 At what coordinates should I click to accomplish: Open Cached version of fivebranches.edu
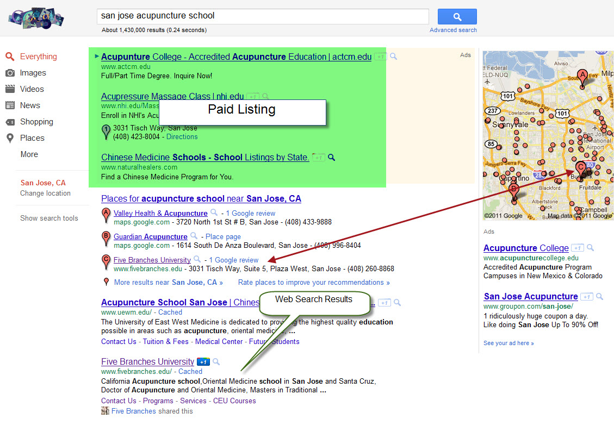click(190, 371)
